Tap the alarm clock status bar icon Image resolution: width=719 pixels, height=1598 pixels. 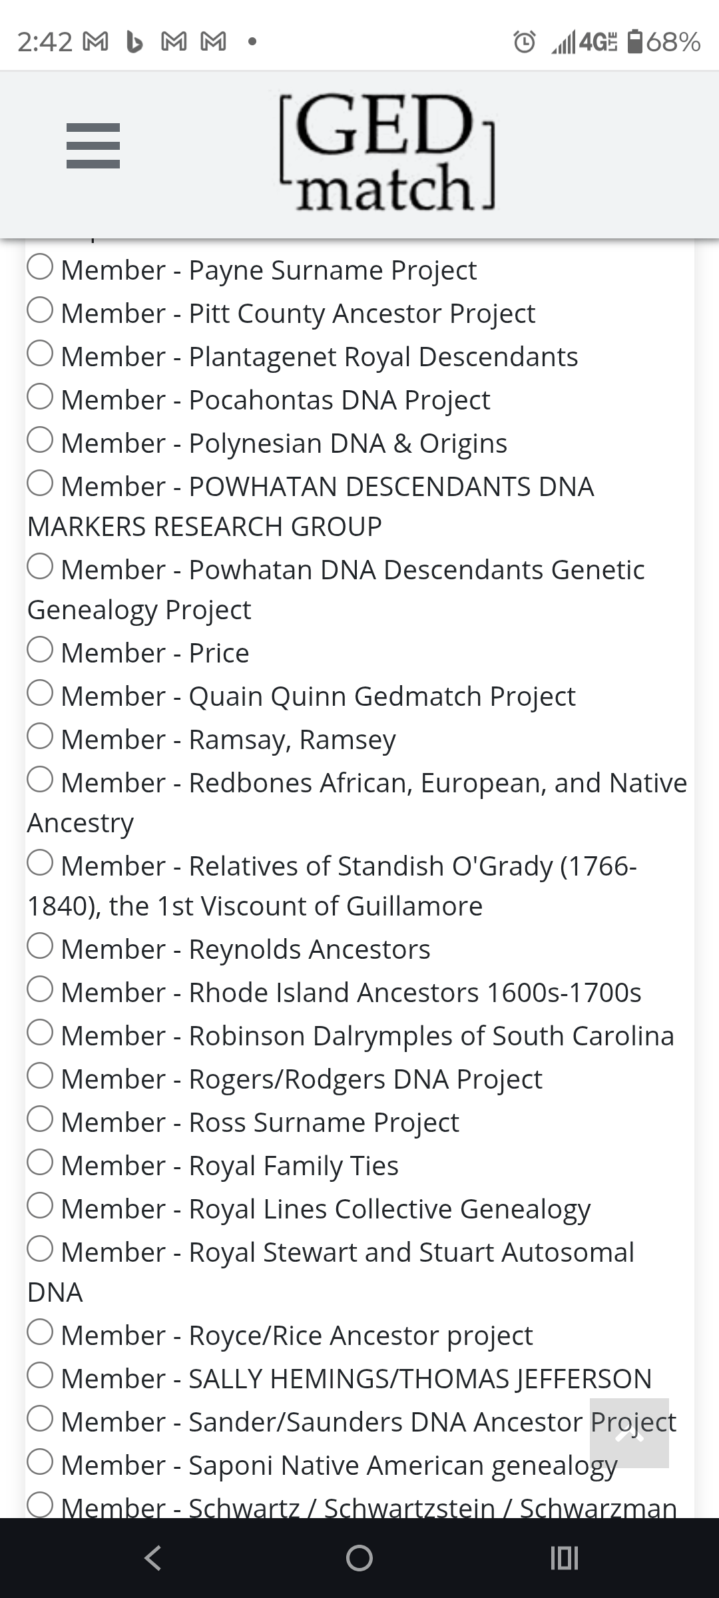click(x=526, y=42)
